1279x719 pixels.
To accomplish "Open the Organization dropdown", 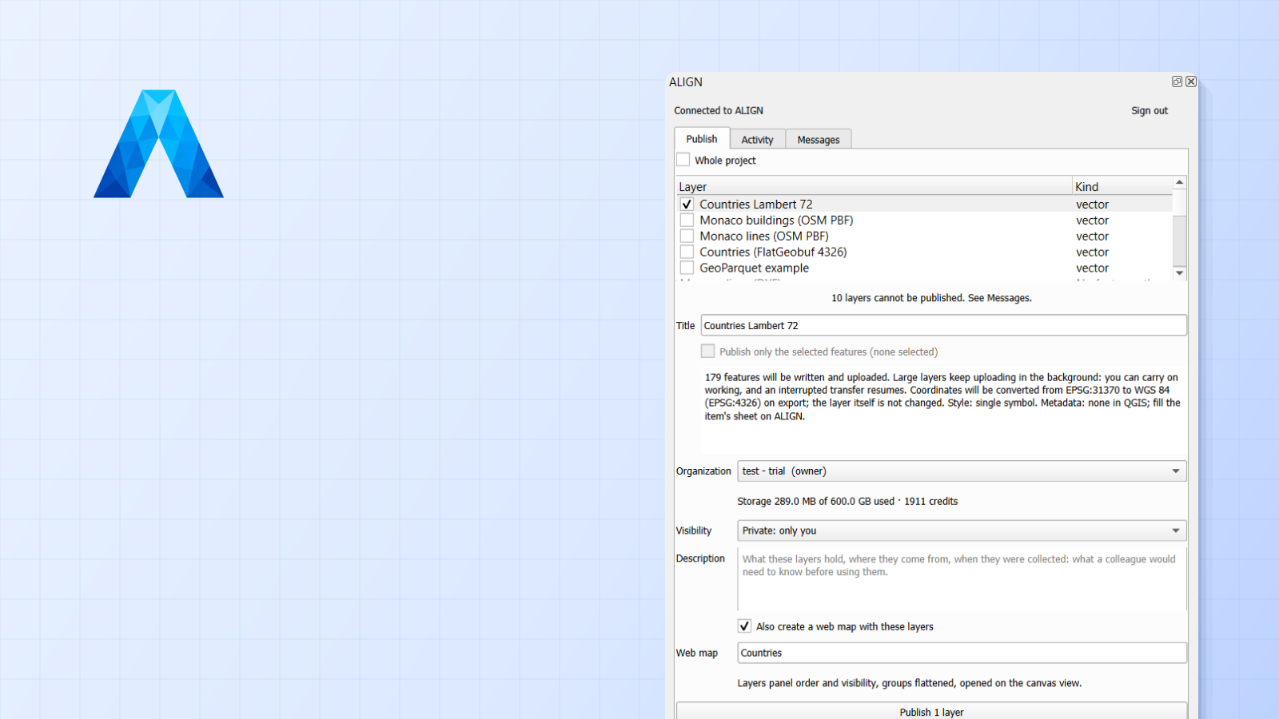I will pyautogui.click(x=962, y=471).
